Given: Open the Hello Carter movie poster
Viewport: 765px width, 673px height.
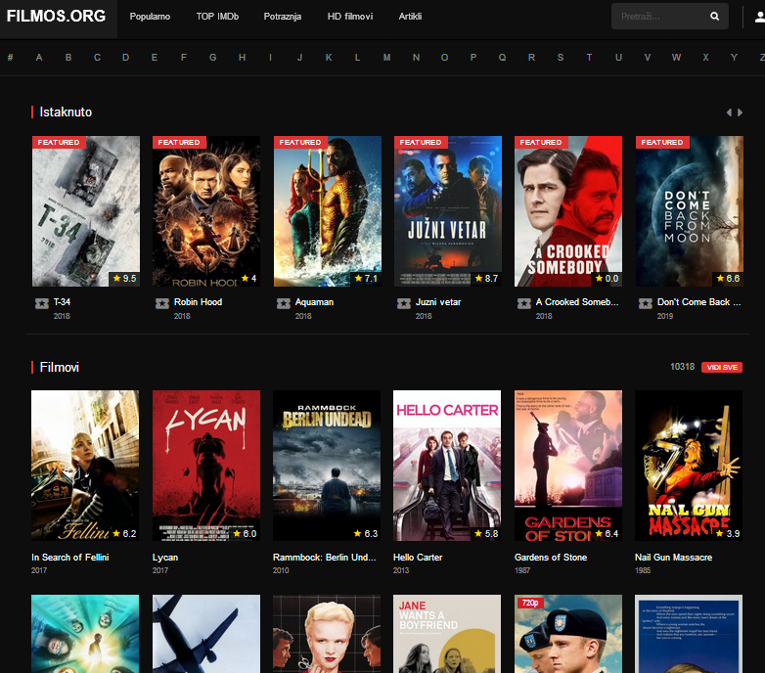Looking at the screenshot, I should (447, 466).
